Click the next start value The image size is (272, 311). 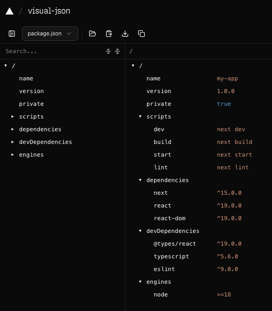click(234, 155)
